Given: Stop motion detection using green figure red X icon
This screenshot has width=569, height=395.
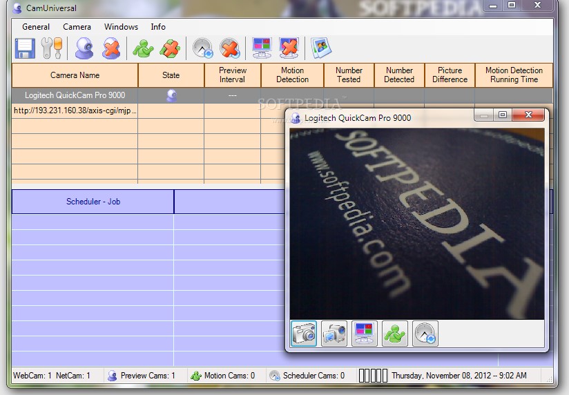Looking at the screenshot, I should click(170, 48).
